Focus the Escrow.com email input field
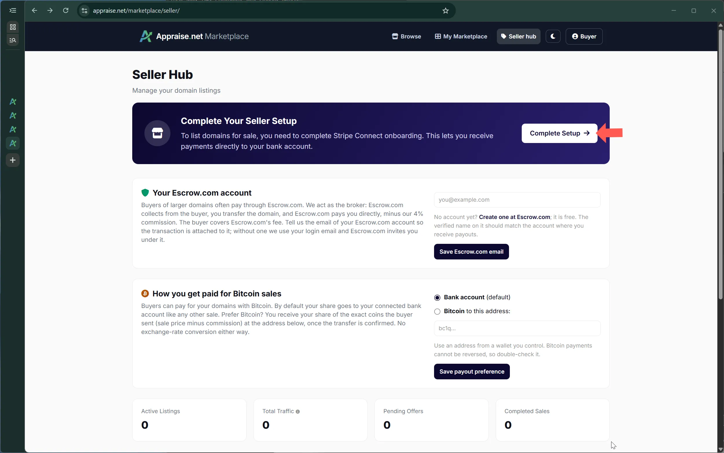 (517, 200)
